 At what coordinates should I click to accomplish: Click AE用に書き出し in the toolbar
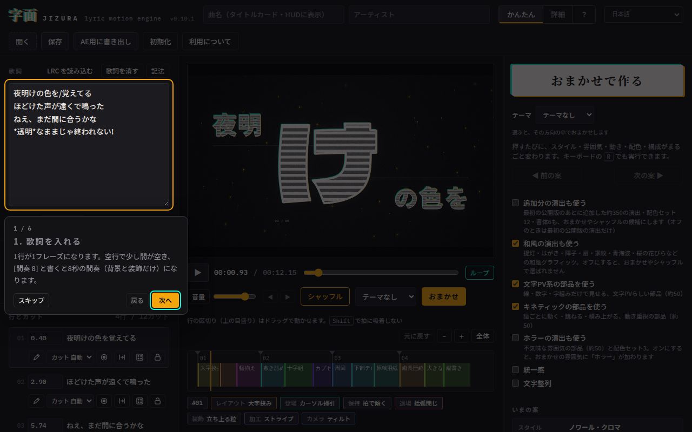(x=106, y=42)
